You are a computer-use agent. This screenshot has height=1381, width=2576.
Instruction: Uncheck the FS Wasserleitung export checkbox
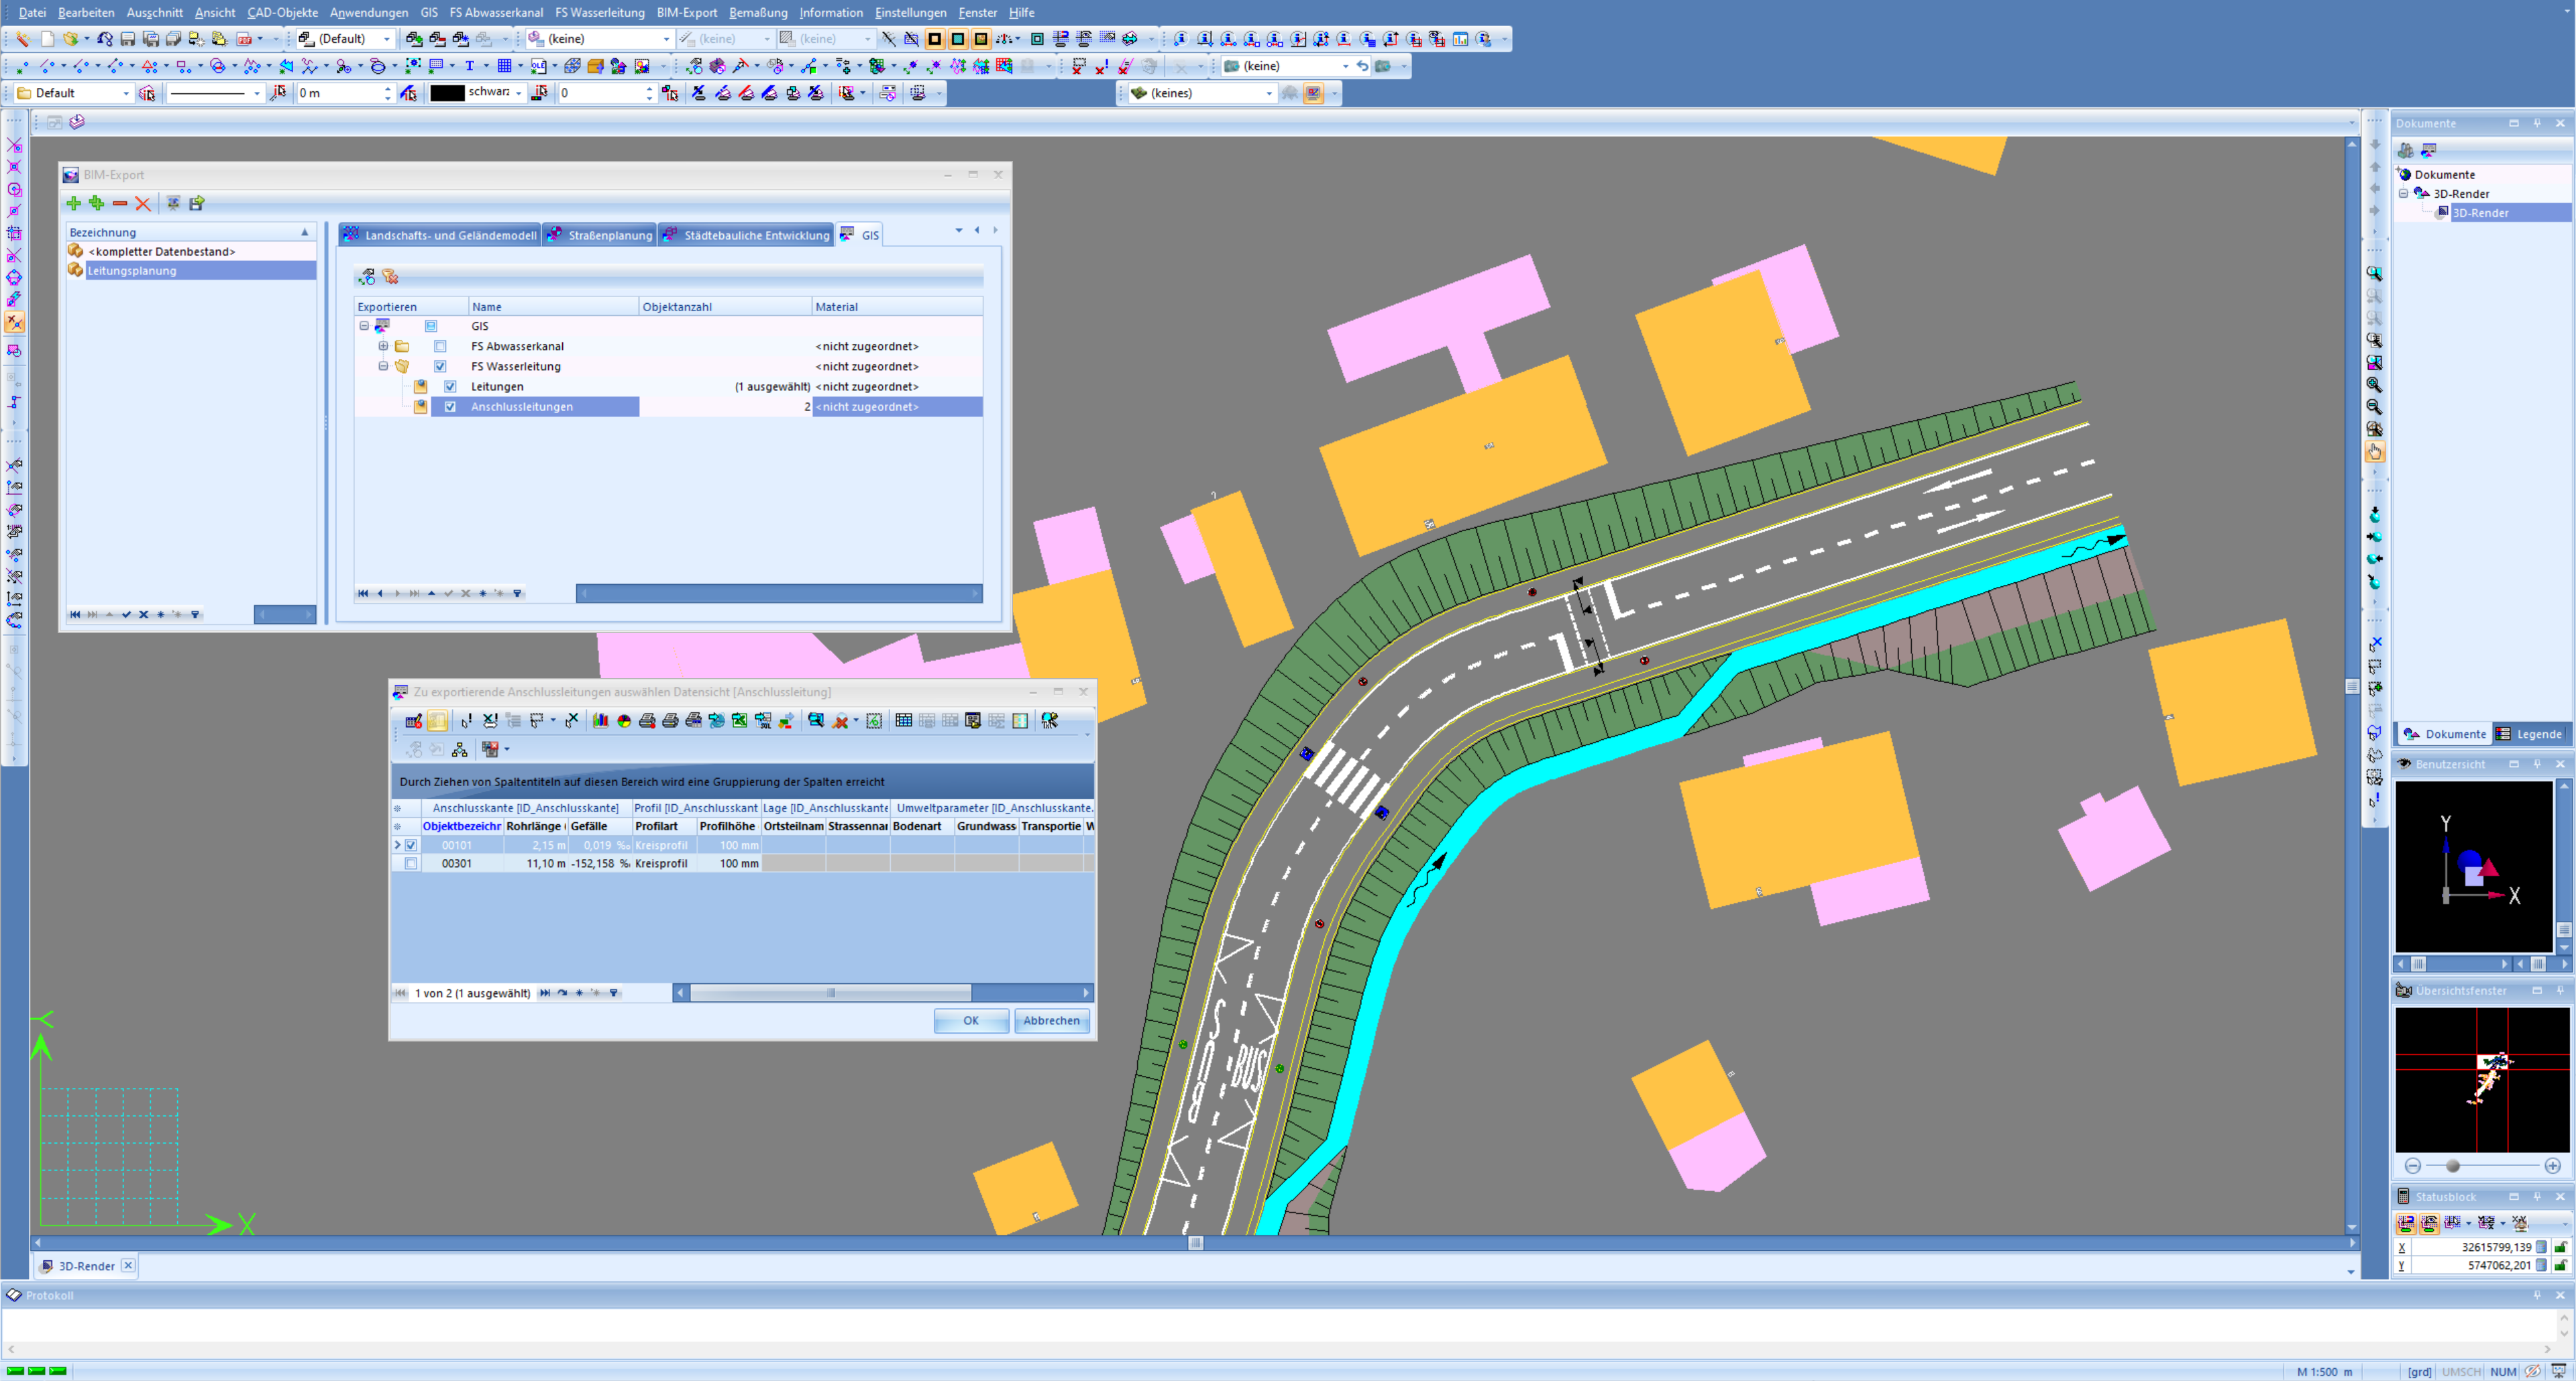[440, 366]
